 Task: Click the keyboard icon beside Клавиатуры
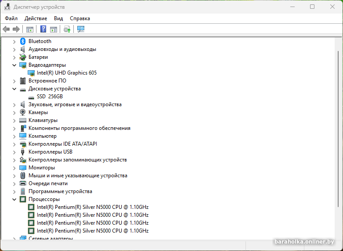tap(23, 120)
